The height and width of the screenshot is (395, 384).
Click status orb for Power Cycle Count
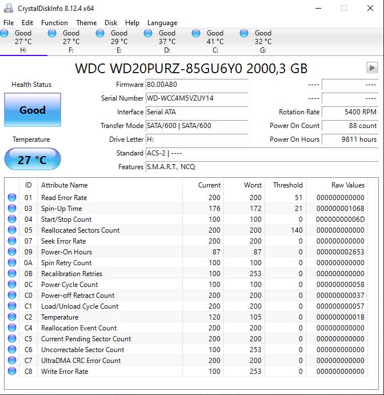click(x=12, y=284)
